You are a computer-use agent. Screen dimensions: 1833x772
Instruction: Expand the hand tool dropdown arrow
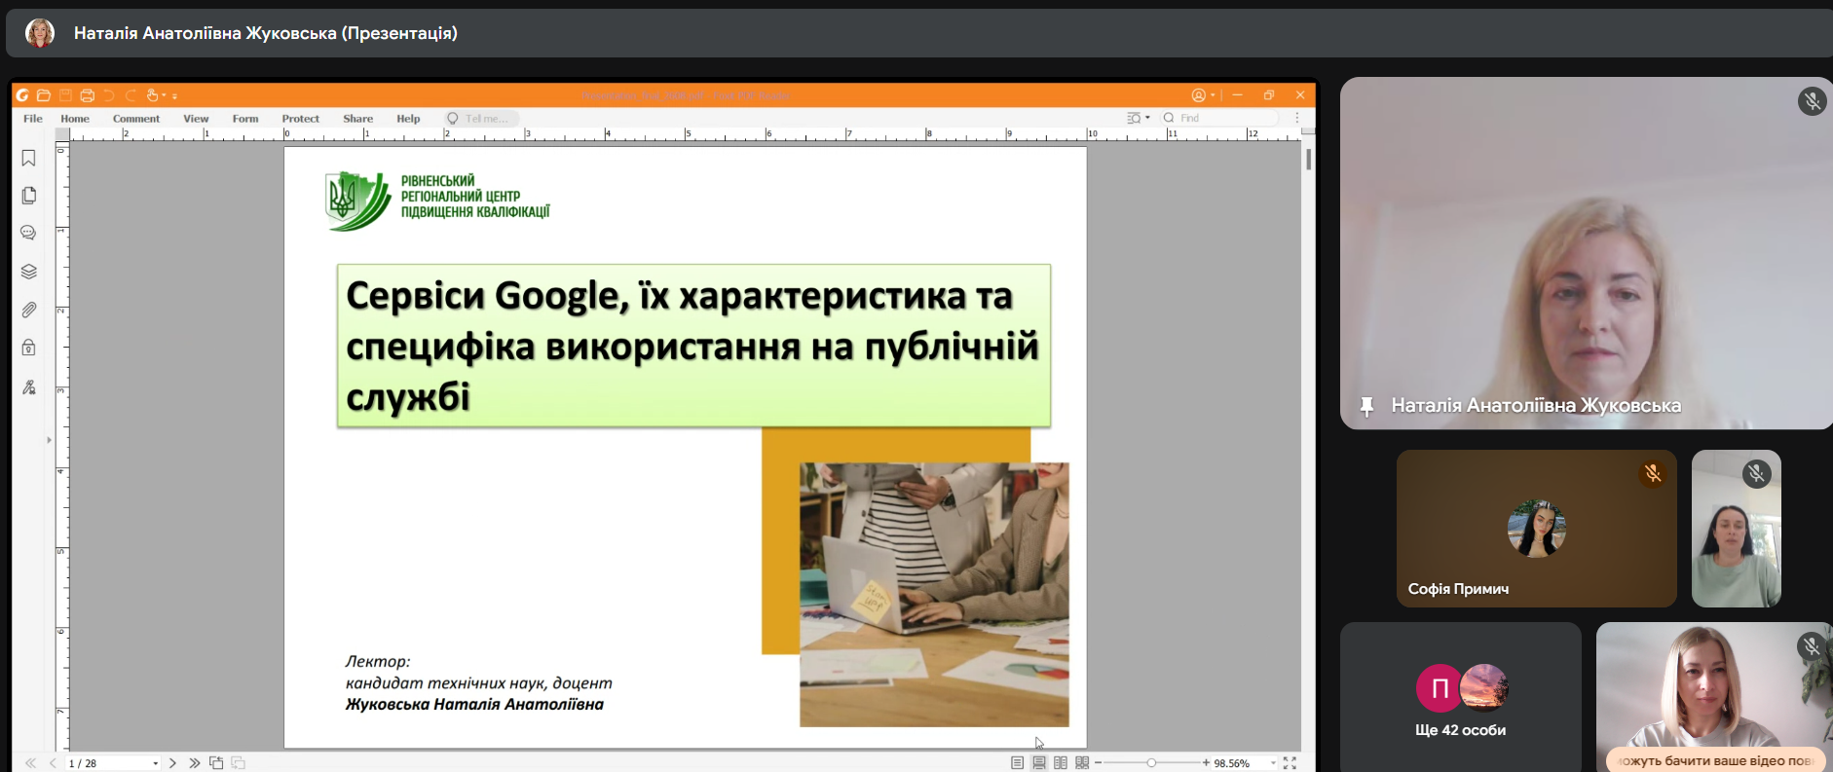164,95
